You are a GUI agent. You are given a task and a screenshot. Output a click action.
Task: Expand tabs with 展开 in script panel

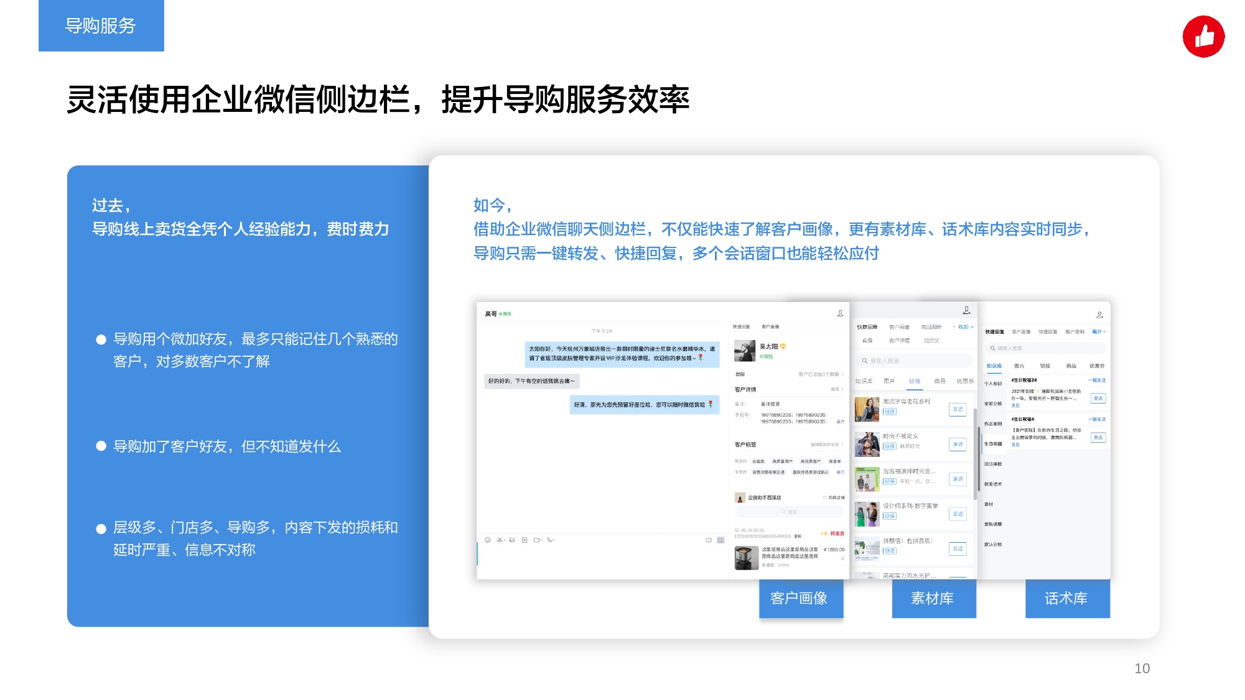pyautogui.click(x=1099, y=331)
